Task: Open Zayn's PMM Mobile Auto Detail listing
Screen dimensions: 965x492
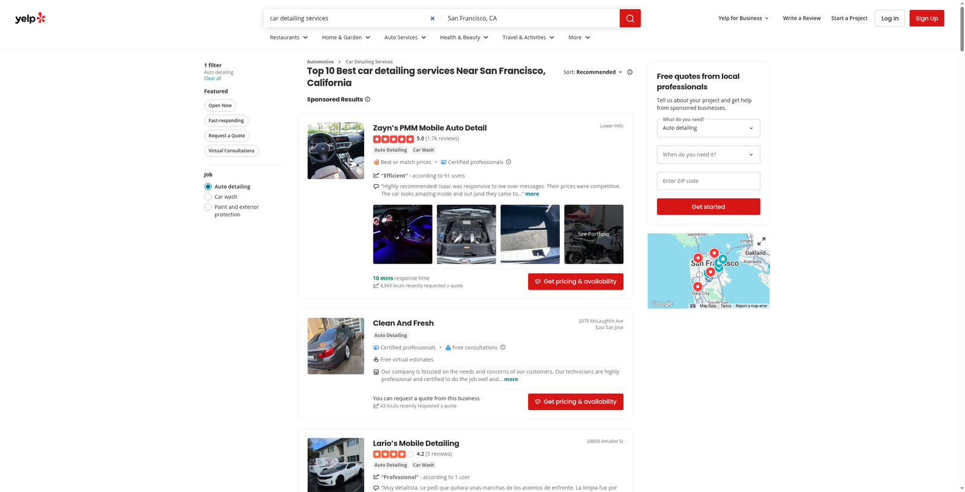Action: click(429, 128)
